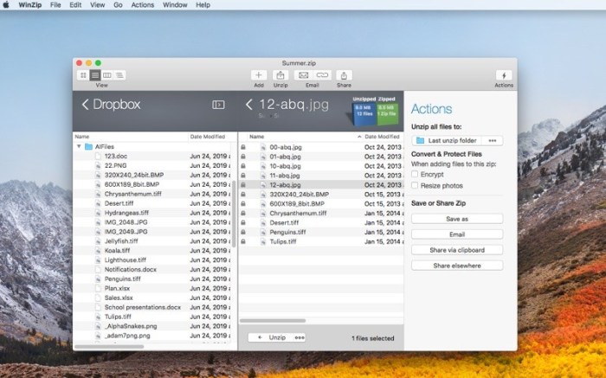Enable the Encrypt checkbox
606x378 pixels.
pos(416,174)
